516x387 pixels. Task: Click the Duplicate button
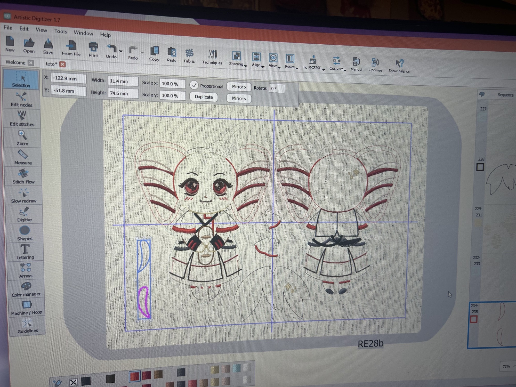tap(204, 97)
